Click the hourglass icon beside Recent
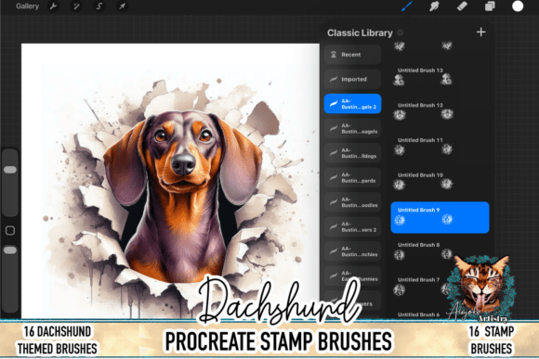This screenshot has width=539, height=359. tap(334, 55)
